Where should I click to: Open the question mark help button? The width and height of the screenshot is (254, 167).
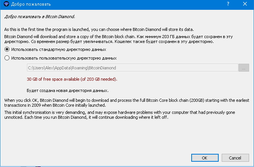point(228,4)
